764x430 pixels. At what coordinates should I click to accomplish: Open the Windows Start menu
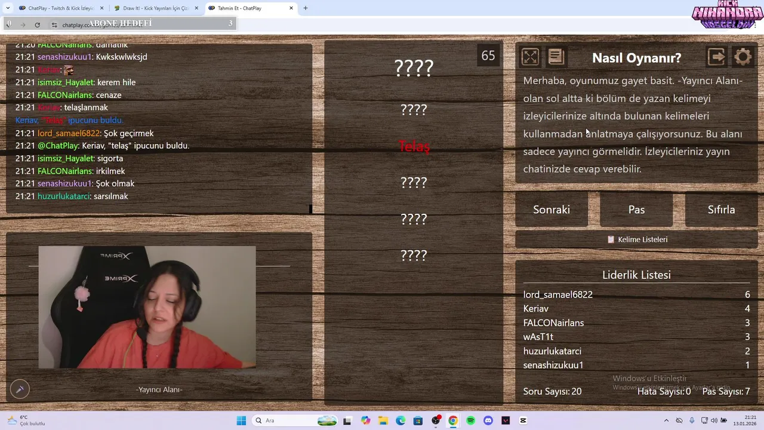click(x=241, y=420)
